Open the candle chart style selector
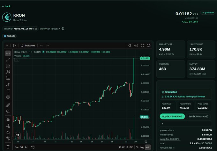Screen dimensions: 217x151 14,46
